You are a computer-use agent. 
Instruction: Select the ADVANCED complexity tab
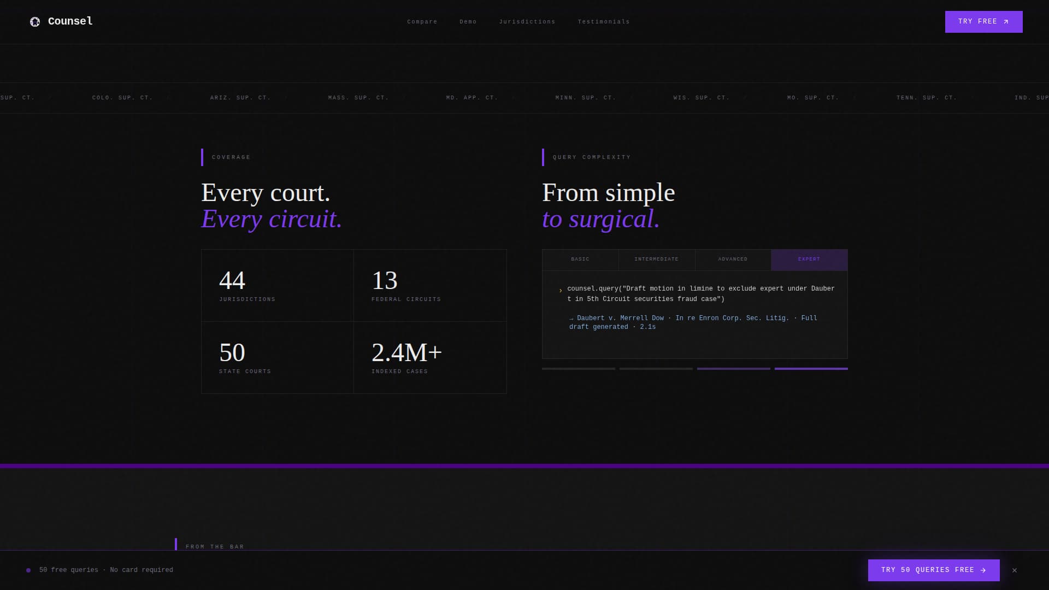(733, 259)
